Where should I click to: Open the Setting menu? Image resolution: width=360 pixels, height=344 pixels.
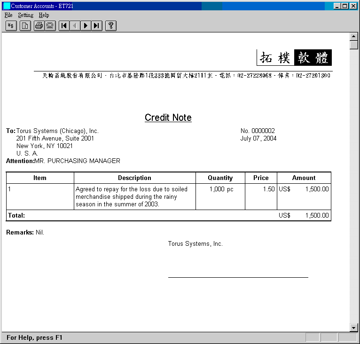(x=25, y=15)
